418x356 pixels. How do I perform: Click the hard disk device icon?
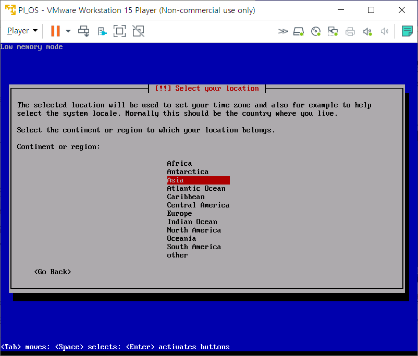[x=299, y=31]
